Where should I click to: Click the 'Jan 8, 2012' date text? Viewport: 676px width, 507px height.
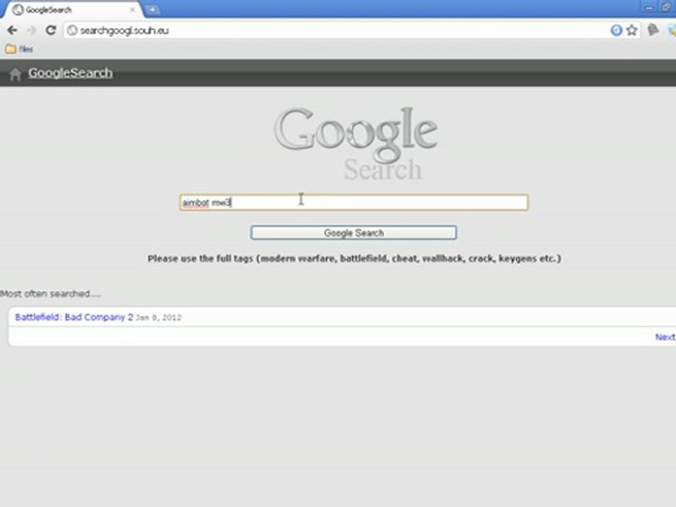coord(158,318)
